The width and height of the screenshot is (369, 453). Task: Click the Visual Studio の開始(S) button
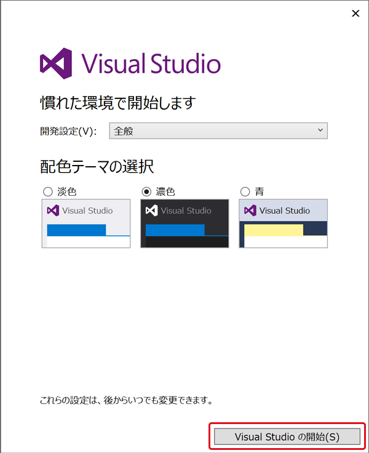click(287, 436)
